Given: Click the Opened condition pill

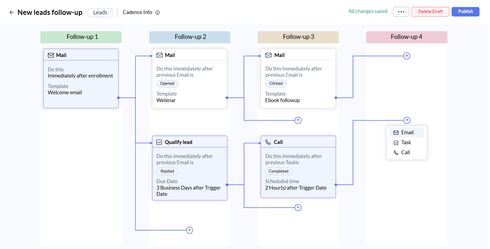Looking at the screenshot, I should (167, 83).
